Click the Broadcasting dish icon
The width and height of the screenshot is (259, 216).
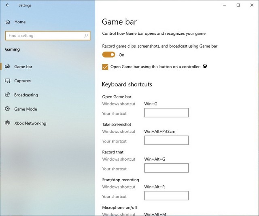(7, 95)
